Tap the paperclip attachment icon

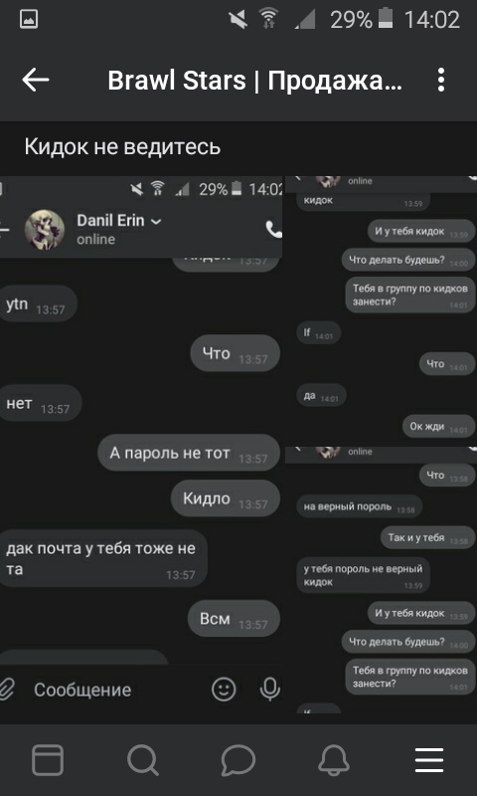tap(6, 690)
